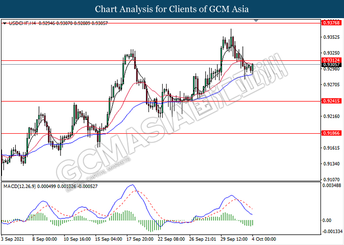Screen dimensions: 344x245
Task: Click the 0.92160 price axis value
Action: pyautogui.click(x=331, y=116)
